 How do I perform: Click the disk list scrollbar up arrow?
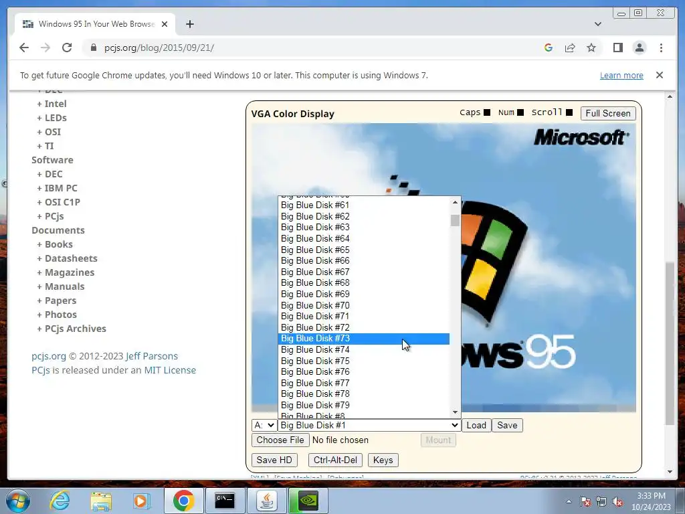[x=455, y=202]
